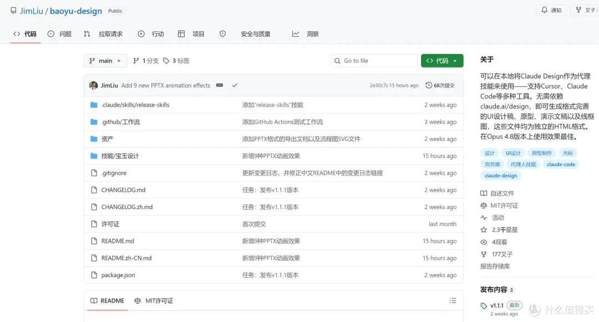This screenshot has height=322, width=599.
Task: Open the 项目 projects tab
Action: pos(191,34)
